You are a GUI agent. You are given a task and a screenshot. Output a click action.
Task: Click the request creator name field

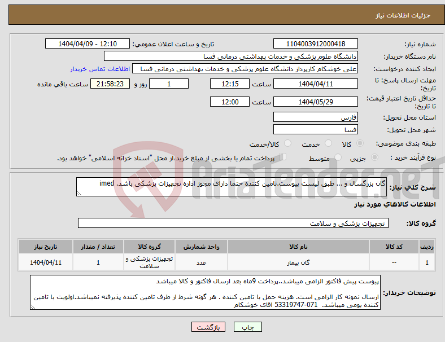coord(245,69)
